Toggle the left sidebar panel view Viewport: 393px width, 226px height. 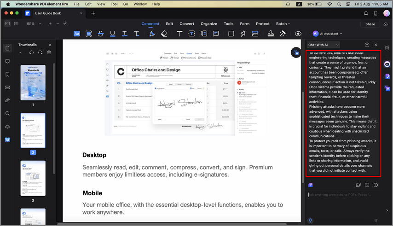(x=7, y=23)
